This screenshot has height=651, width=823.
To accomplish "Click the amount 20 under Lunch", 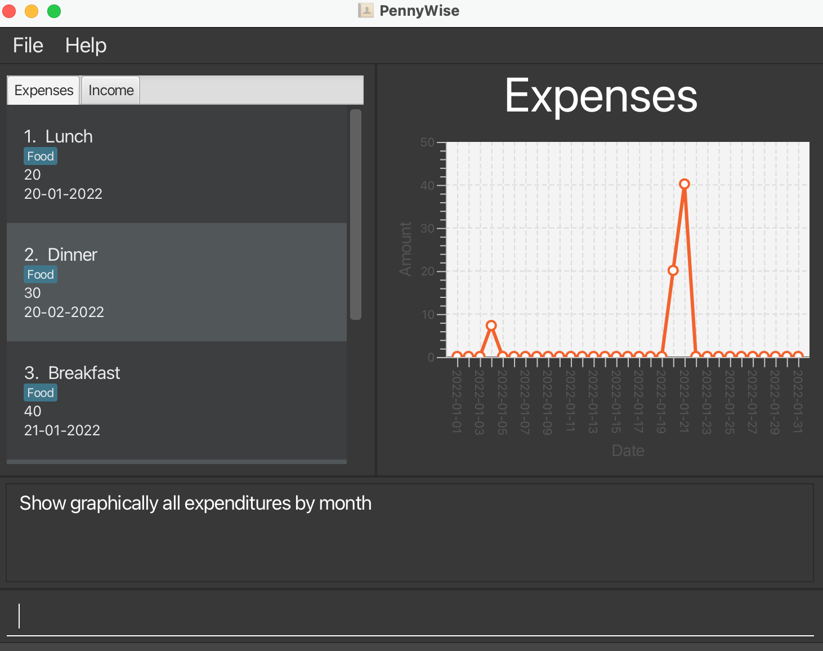I will tap(33, 175).
